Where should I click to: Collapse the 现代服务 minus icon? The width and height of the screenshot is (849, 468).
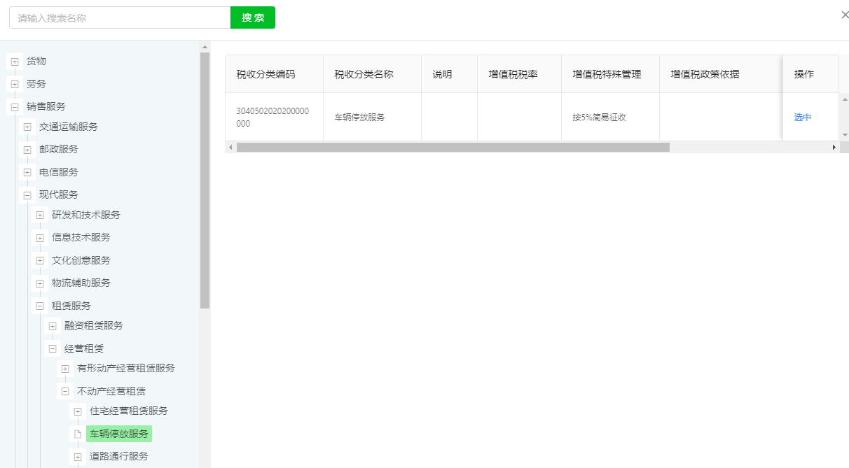click(27, 195)
